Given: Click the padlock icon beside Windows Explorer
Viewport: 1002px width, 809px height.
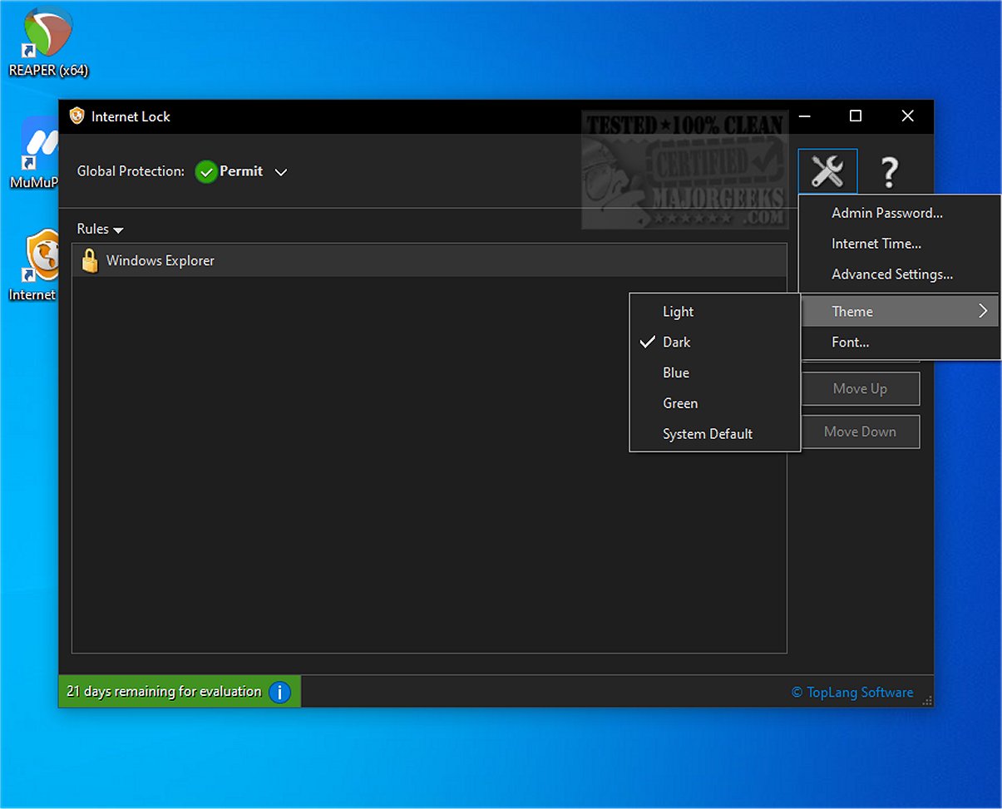Looking at the screenshot, I should (x=90, y=261).
